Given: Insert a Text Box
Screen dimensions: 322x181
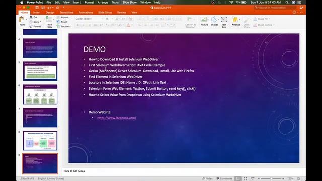Looking at the screenshot, I should pos(224,22).
